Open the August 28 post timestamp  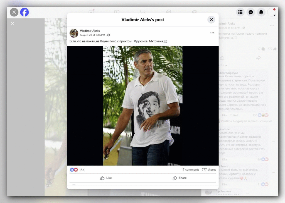click(92, 35)
